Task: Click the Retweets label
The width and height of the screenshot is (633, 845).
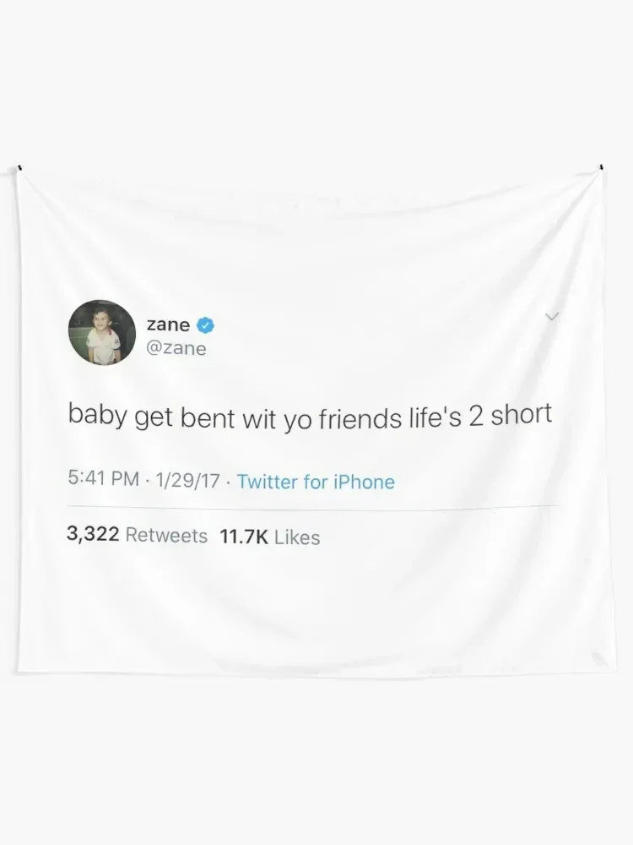Action: point(166,536)
